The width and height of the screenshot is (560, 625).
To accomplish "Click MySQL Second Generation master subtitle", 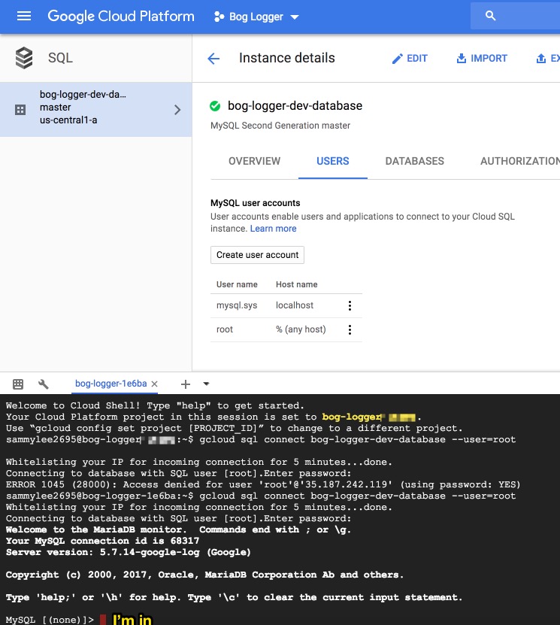I will [x=280, y=126].
